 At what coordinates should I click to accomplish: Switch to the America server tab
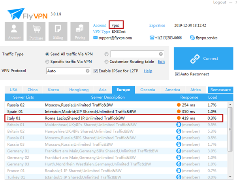click(173, 90)
